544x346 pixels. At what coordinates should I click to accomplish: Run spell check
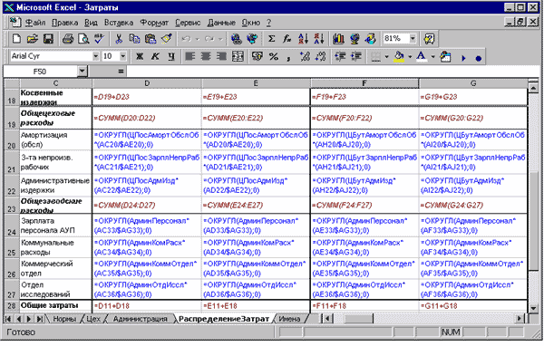click(99, 38)
